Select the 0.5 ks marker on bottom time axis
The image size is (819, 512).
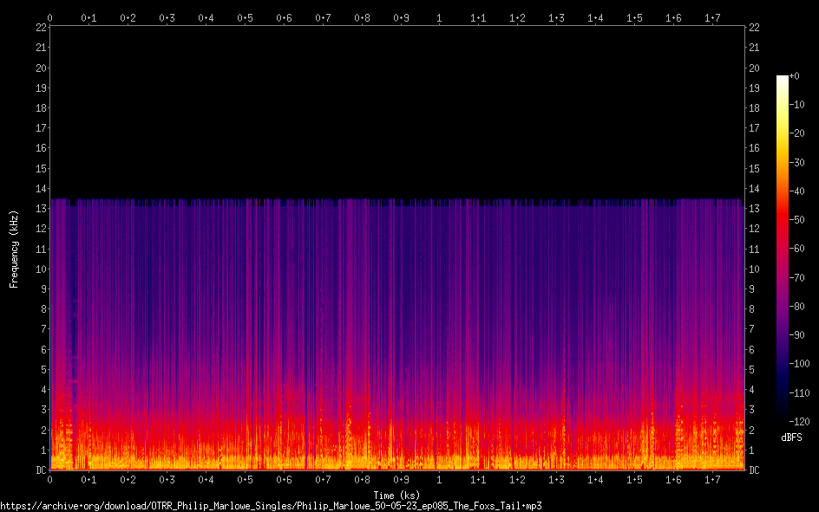[x=245, y=480]
